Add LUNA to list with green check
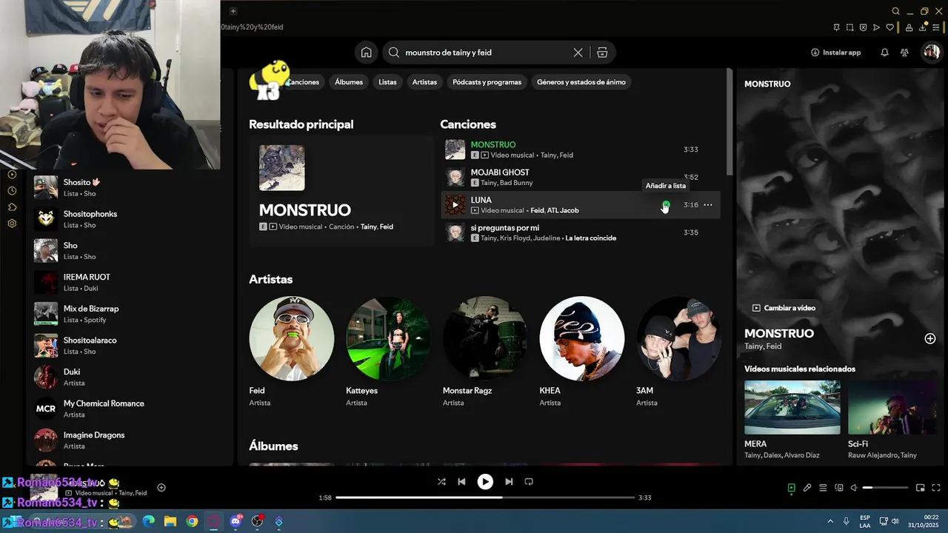This screenshot has width=948, height=533. point(666,205)
